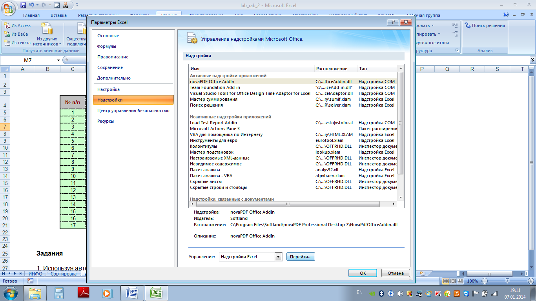Open Из других источников dropdown
This screenshot has width=536, height=301.
pos(47,34)
